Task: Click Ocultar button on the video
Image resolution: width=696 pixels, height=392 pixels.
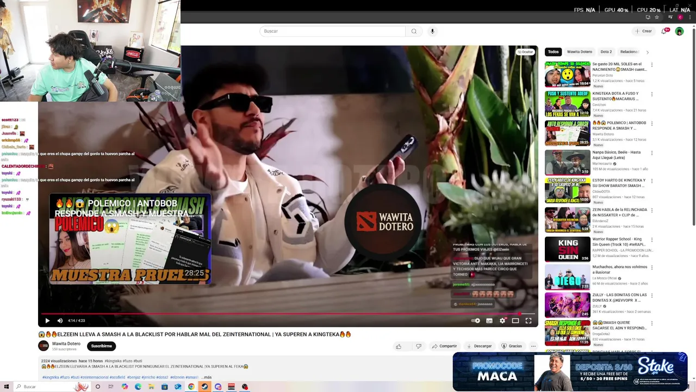Action: pyautogui.click(x=525, y=52)
